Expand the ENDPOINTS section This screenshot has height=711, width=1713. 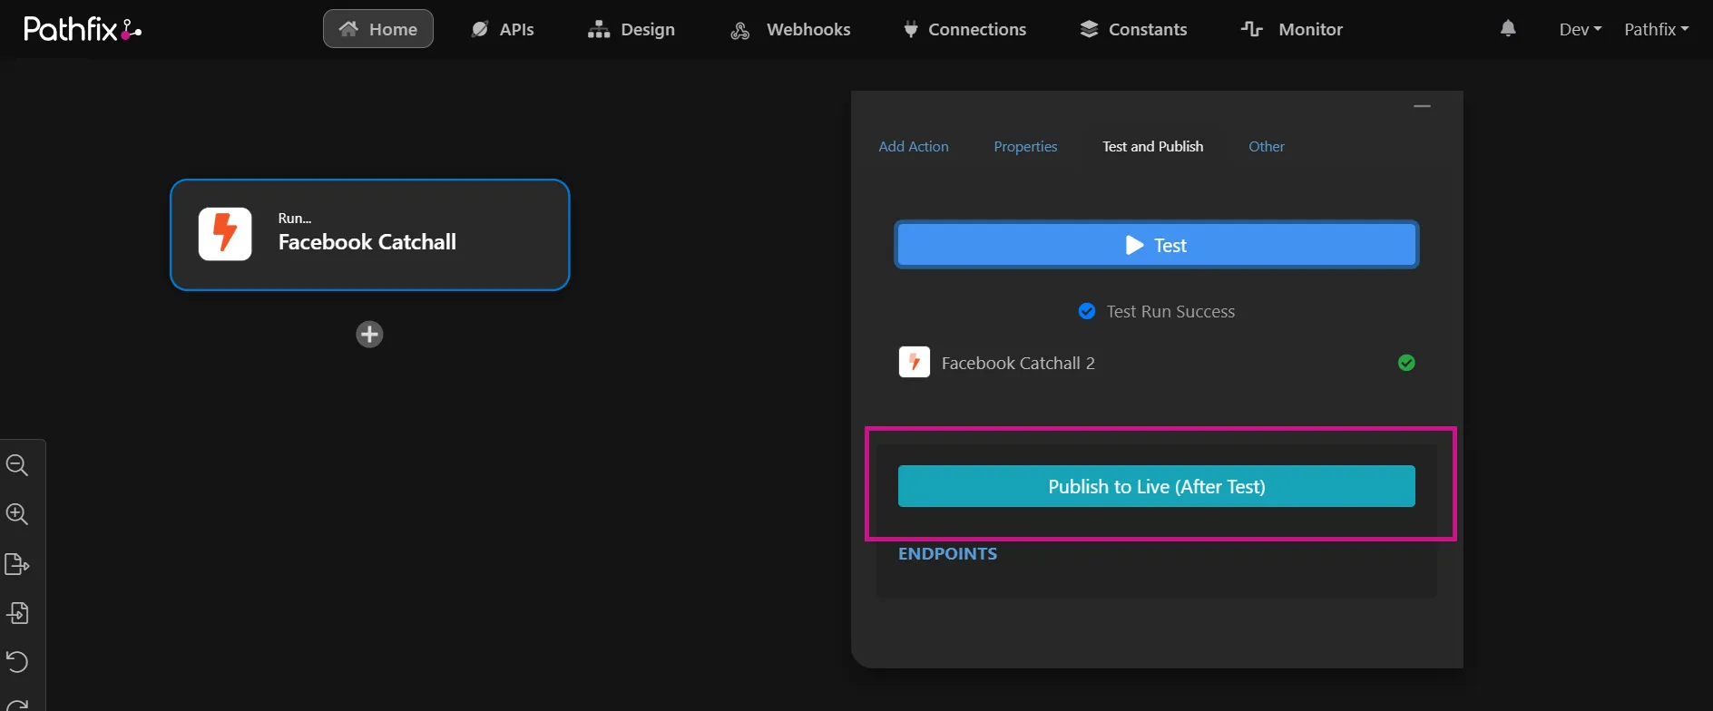947,554
